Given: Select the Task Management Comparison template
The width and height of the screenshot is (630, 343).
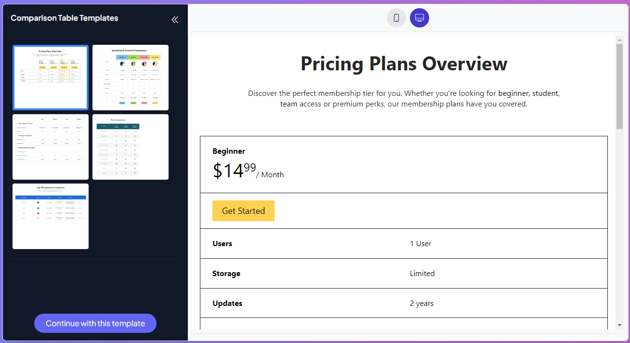Looking at the screenshot, I should (x=50, y=216).
